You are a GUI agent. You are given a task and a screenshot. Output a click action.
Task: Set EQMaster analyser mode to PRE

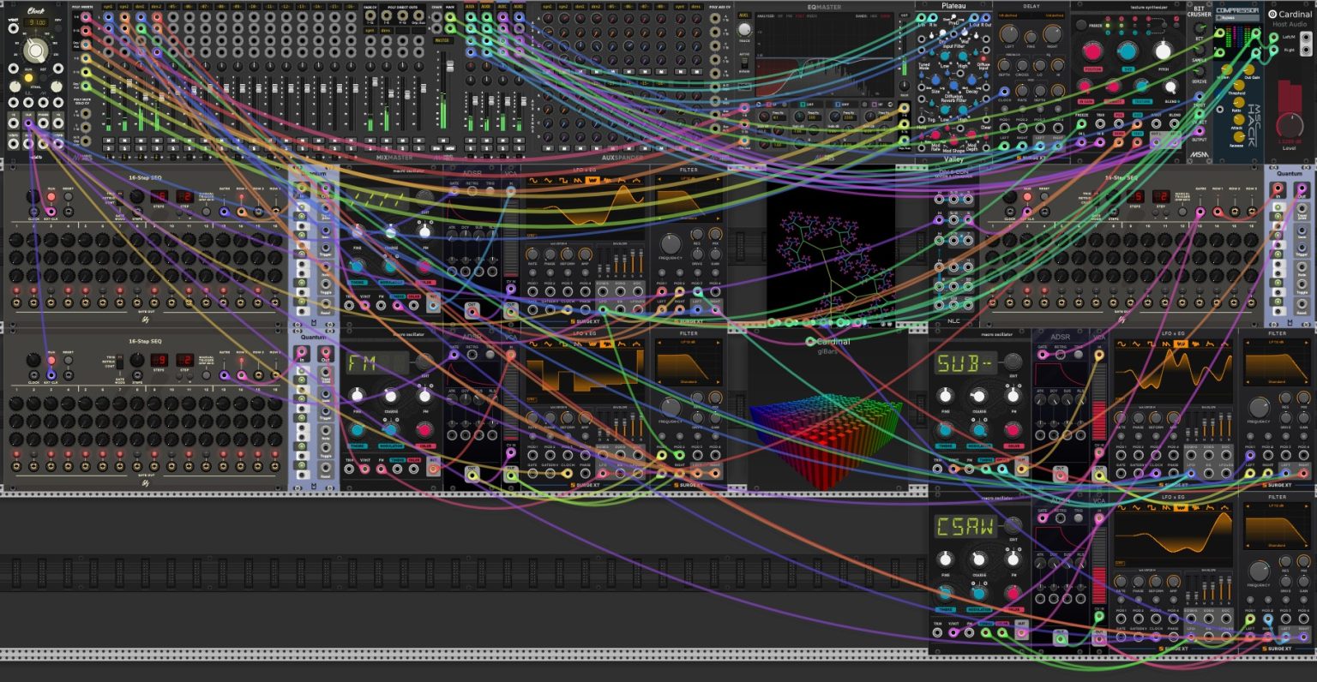tap(789, 16)
